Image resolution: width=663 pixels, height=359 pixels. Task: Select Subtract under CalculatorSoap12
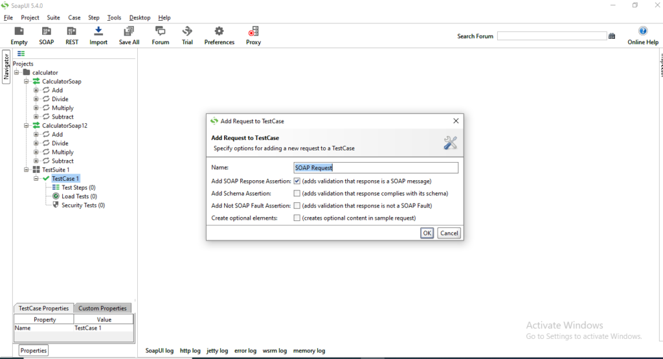pos(63,161)
